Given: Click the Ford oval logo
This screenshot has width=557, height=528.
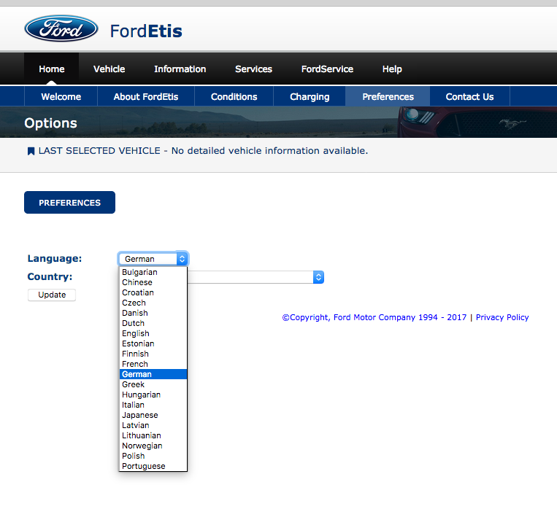Looking at the screenshot, I should coord(61,29).
